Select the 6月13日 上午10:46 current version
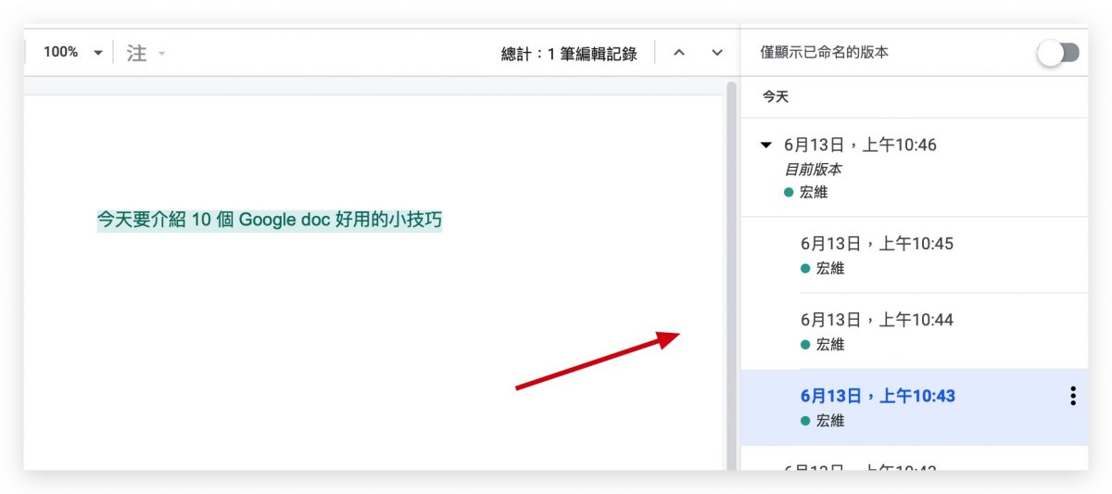 pyautogui.click(x=914, y=168)
